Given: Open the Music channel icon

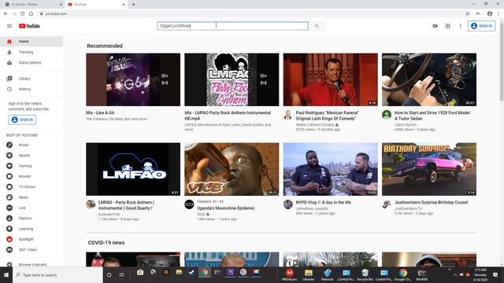Looking at the screenshot, I should 9,145.
